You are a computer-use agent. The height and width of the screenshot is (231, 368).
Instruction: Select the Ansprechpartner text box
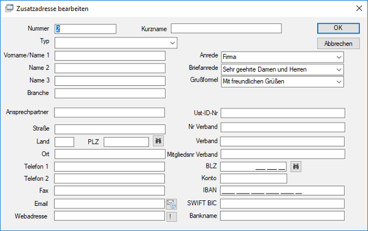[109, 113]
